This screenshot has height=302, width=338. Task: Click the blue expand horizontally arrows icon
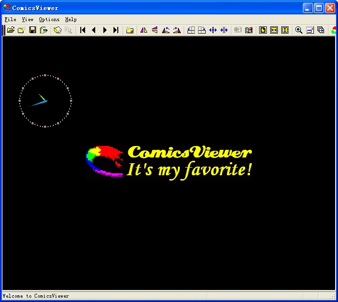click(x=213, y=30)
